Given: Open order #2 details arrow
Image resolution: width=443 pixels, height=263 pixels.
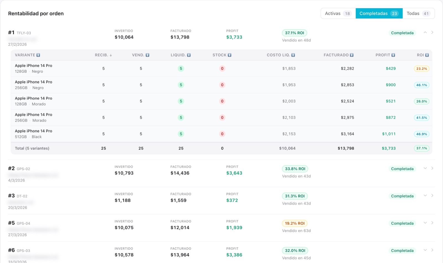Looking at the screenshot, I should click(432, 168).
